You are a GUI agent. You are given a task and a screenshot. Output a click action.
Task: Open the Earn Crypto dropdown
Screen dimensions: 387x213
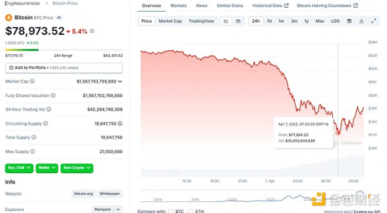coord(77,168)
